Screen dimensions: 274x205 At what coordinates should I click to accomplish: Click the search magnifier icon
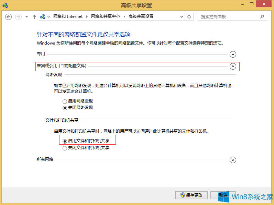pos(262,16)
